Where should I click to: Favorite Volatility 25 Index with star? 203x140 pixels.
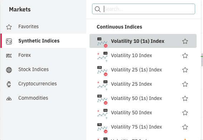185,84
